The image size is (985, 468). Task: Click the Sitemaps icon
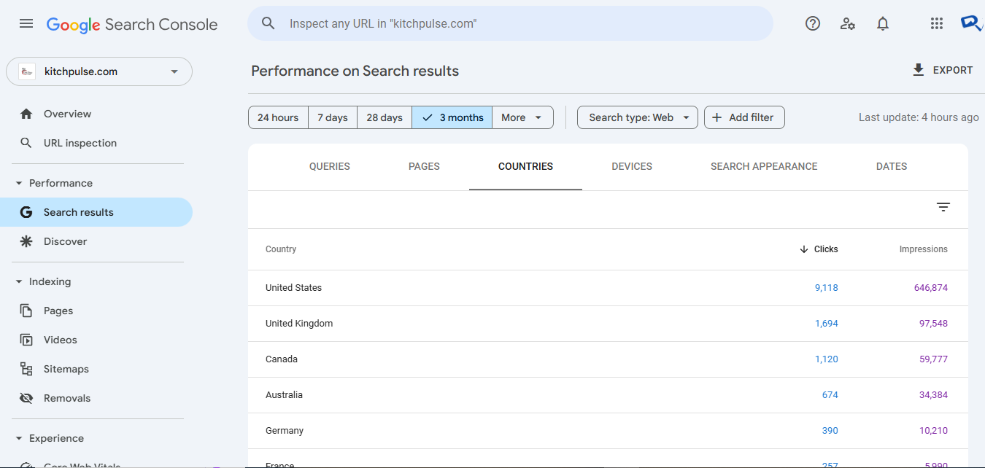(26, 369)
